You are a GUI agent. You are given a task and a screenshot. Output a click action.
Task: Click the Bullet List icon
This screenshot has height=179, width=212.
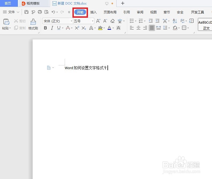132,21
